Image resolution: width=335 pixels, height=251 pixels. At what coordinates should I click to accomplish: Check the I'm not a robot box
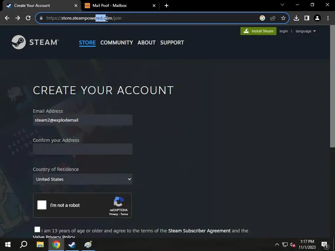[x=42, y=205]
